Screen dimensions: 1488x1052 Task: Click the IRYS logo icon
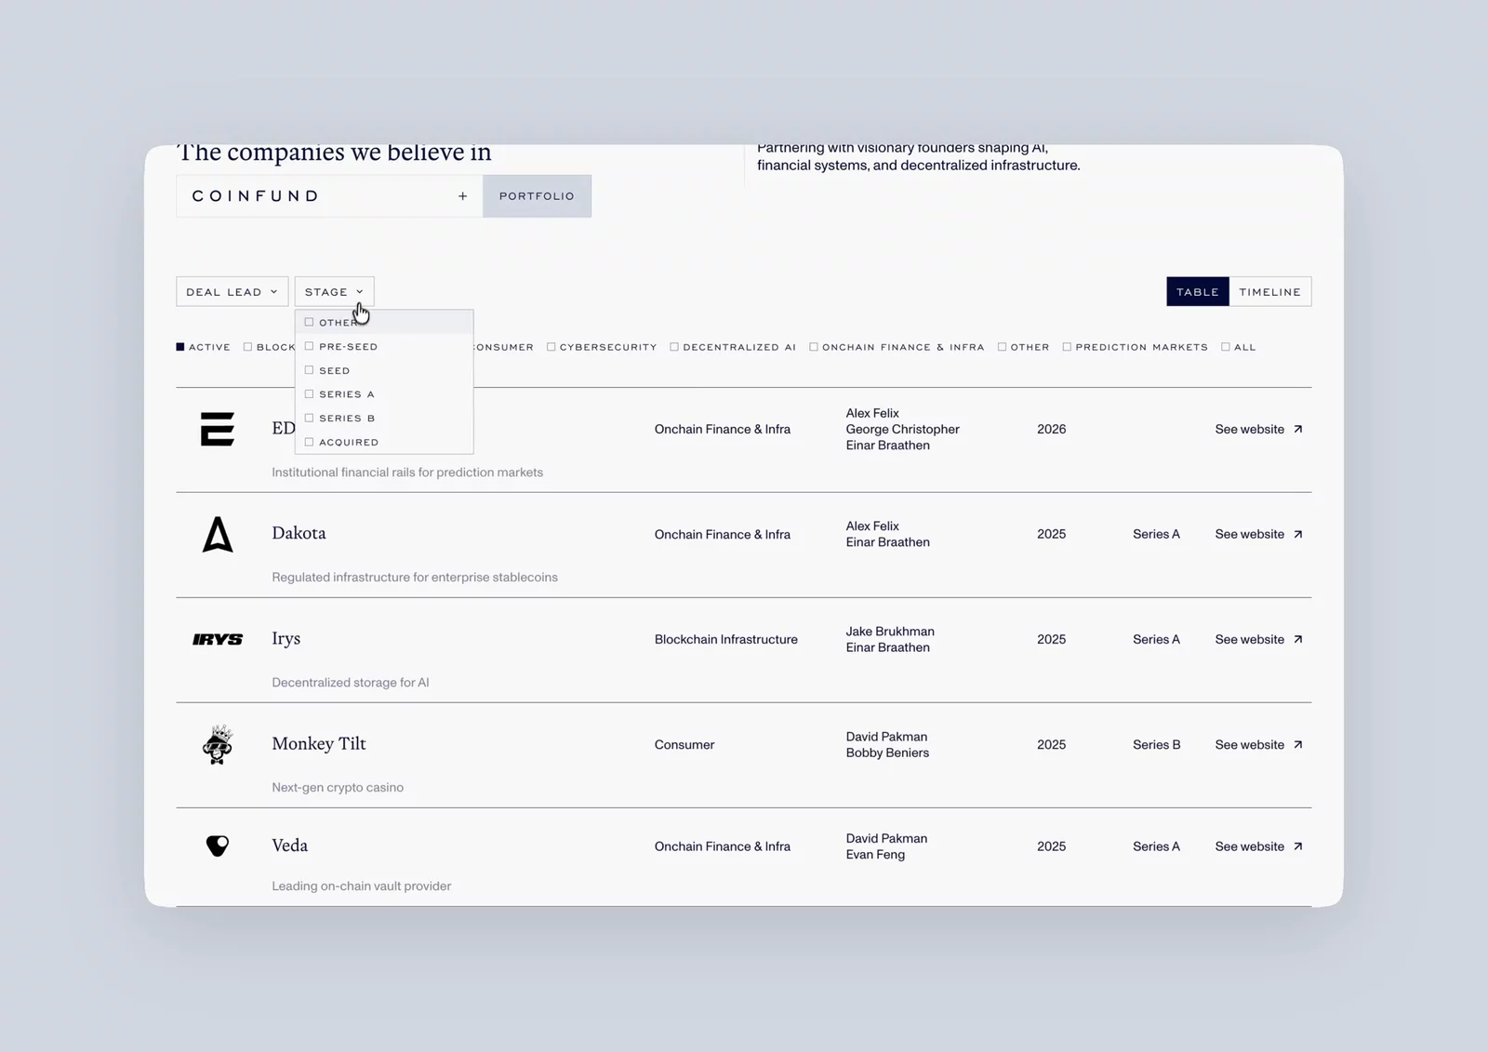coord(218,639)
